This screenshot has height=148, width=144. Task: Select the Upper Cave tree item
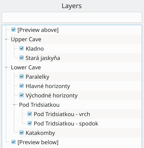(x=26, y=39)
